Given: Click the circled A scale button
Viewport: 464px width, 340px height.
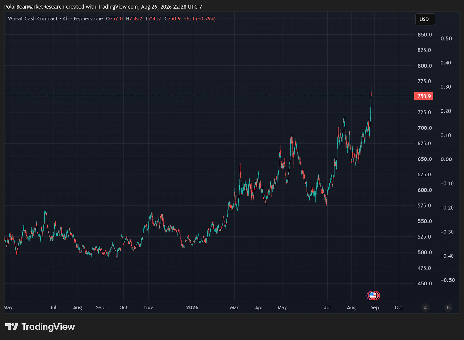Looking at the screenshot, I should [425, 307].
